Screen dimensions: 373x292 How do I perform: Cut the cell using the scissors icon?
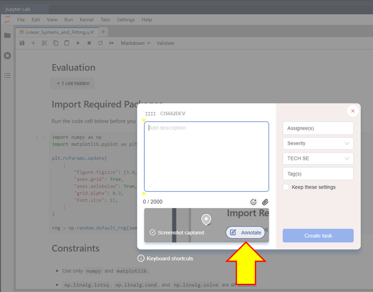click(x=44, y=43)
